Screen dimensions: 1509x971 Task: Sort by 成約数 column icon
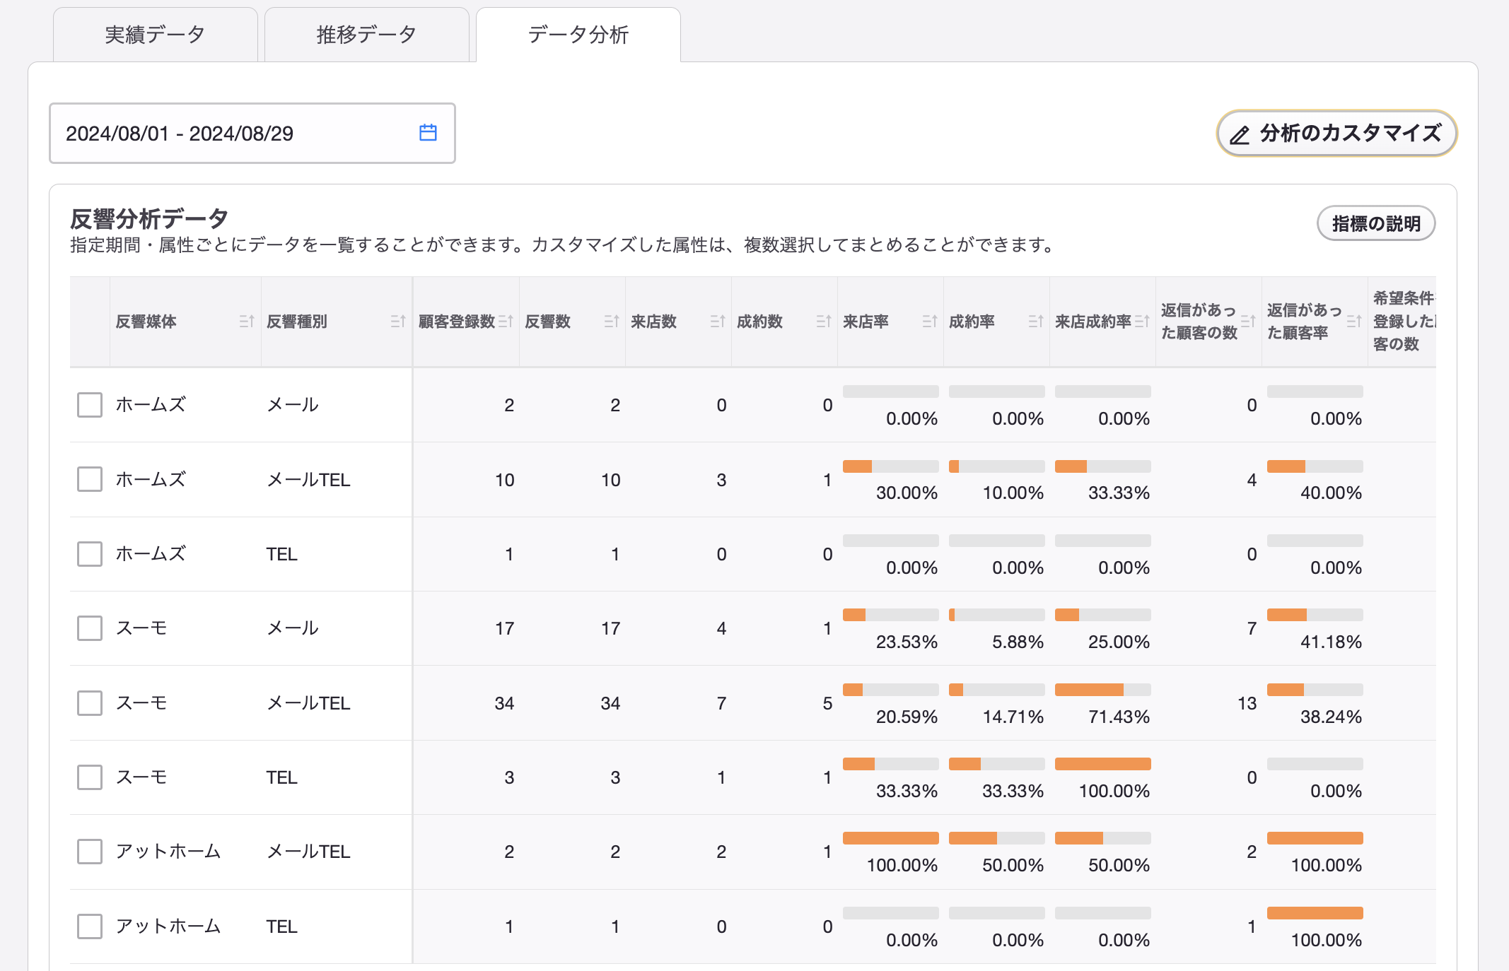[823, 322]
